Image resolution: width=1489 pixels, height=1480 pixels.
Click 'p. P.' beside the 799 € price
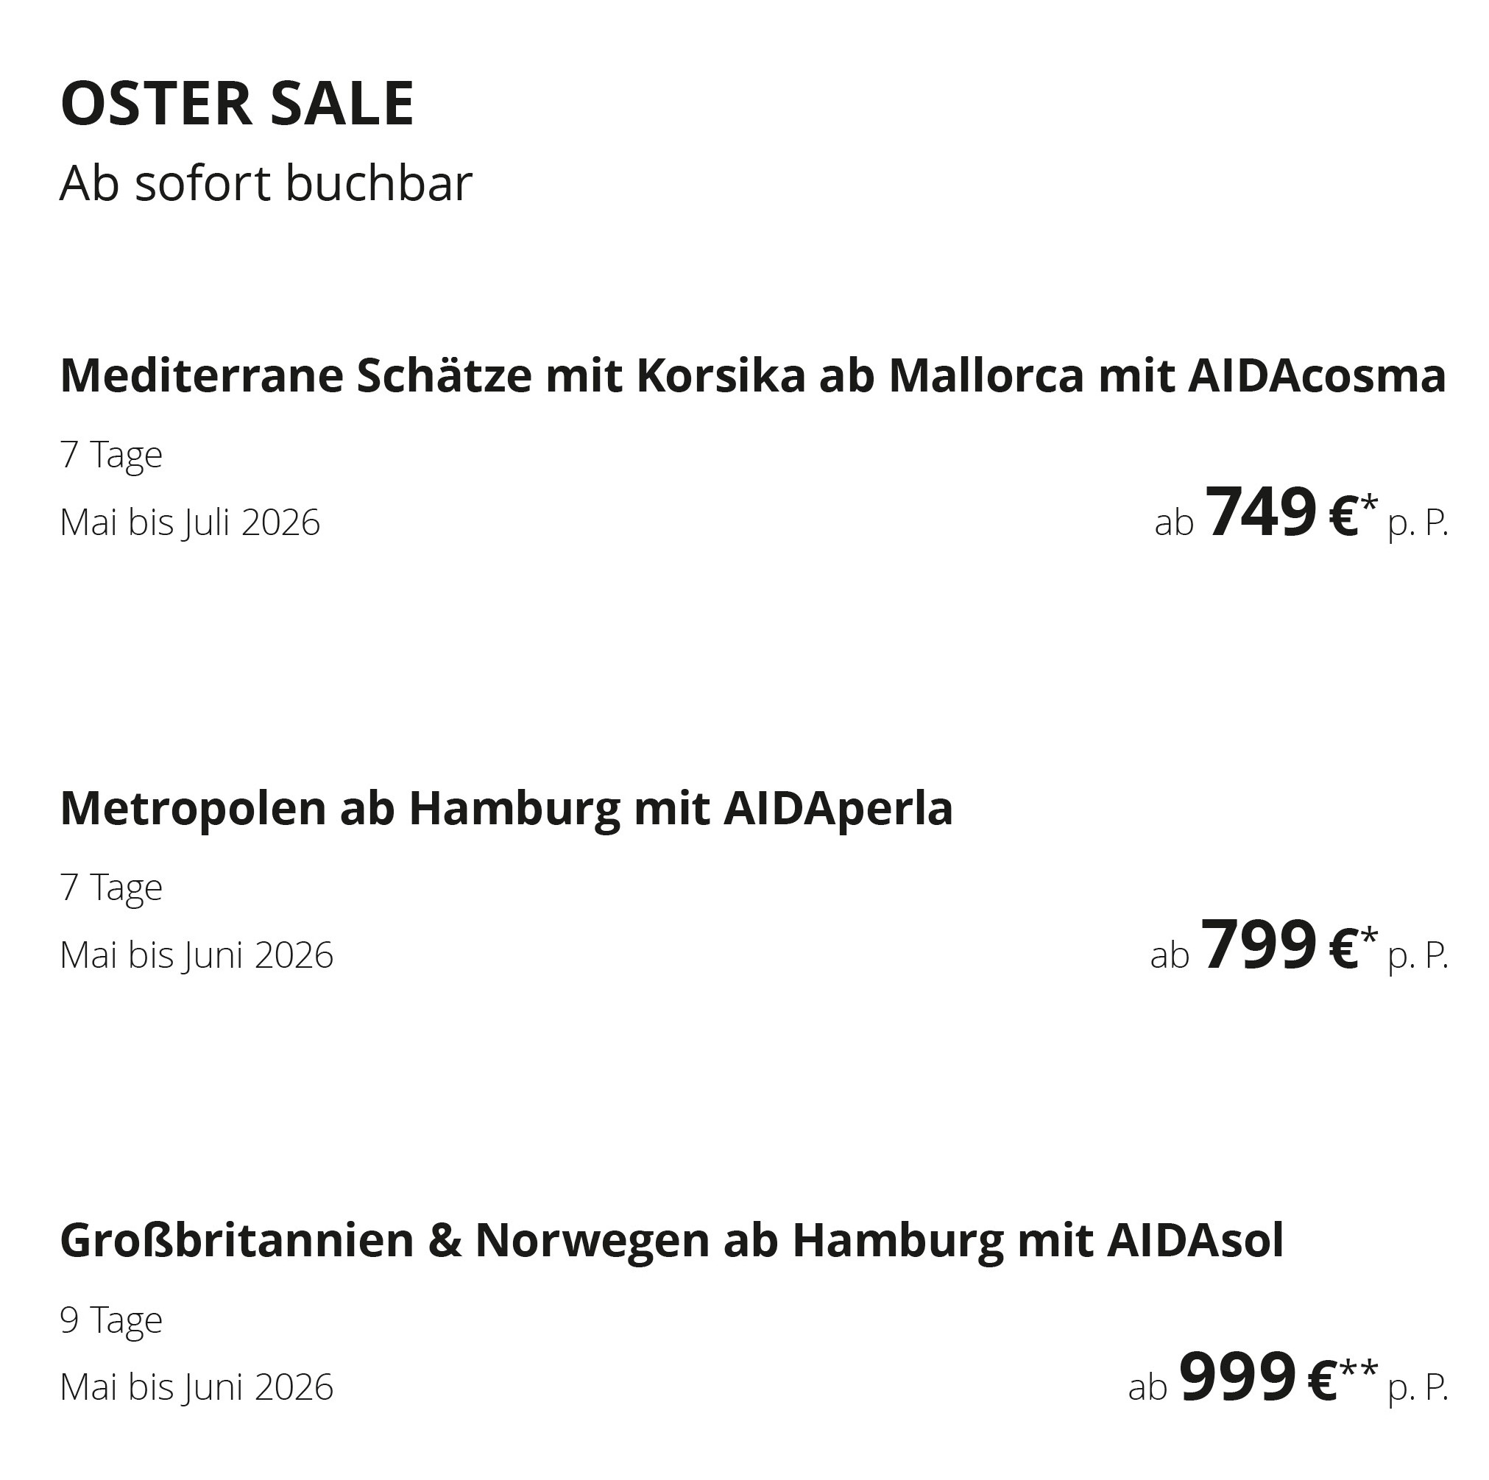(x=1418, y=956)
